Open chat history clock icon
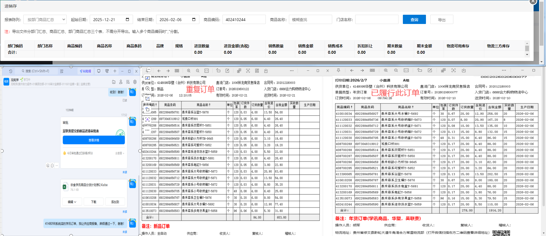 click(11, 71)
